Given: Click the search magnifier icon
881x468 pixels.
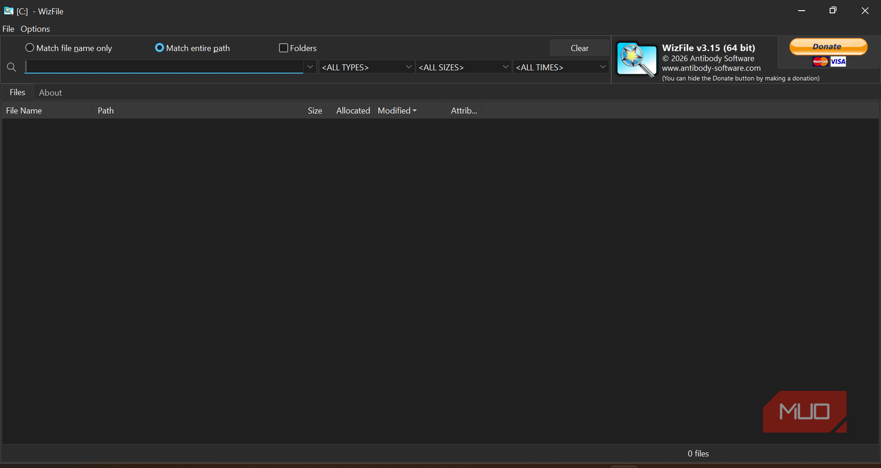Looking at the screenshot, I should [11, 67].
